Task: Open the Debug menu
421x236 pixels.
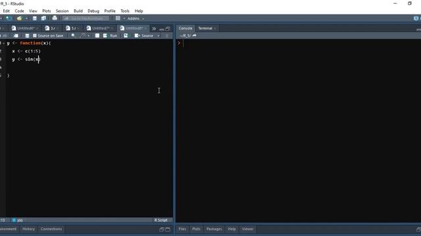Action: coord(93,11)
